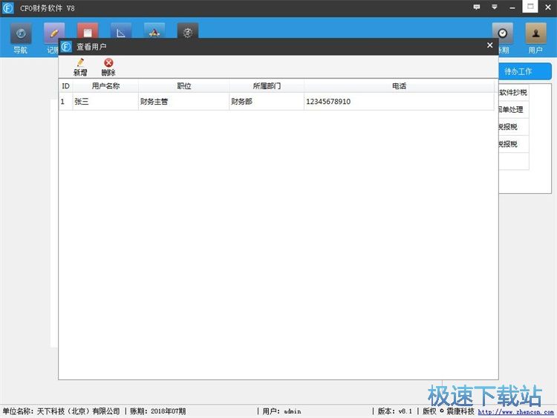Close the CFO财务软件 main window

pyautogui.click(x=548, y=7)
